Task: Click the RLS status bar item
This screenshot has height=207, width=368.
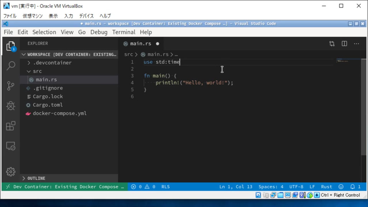Action: click(166, 187)
